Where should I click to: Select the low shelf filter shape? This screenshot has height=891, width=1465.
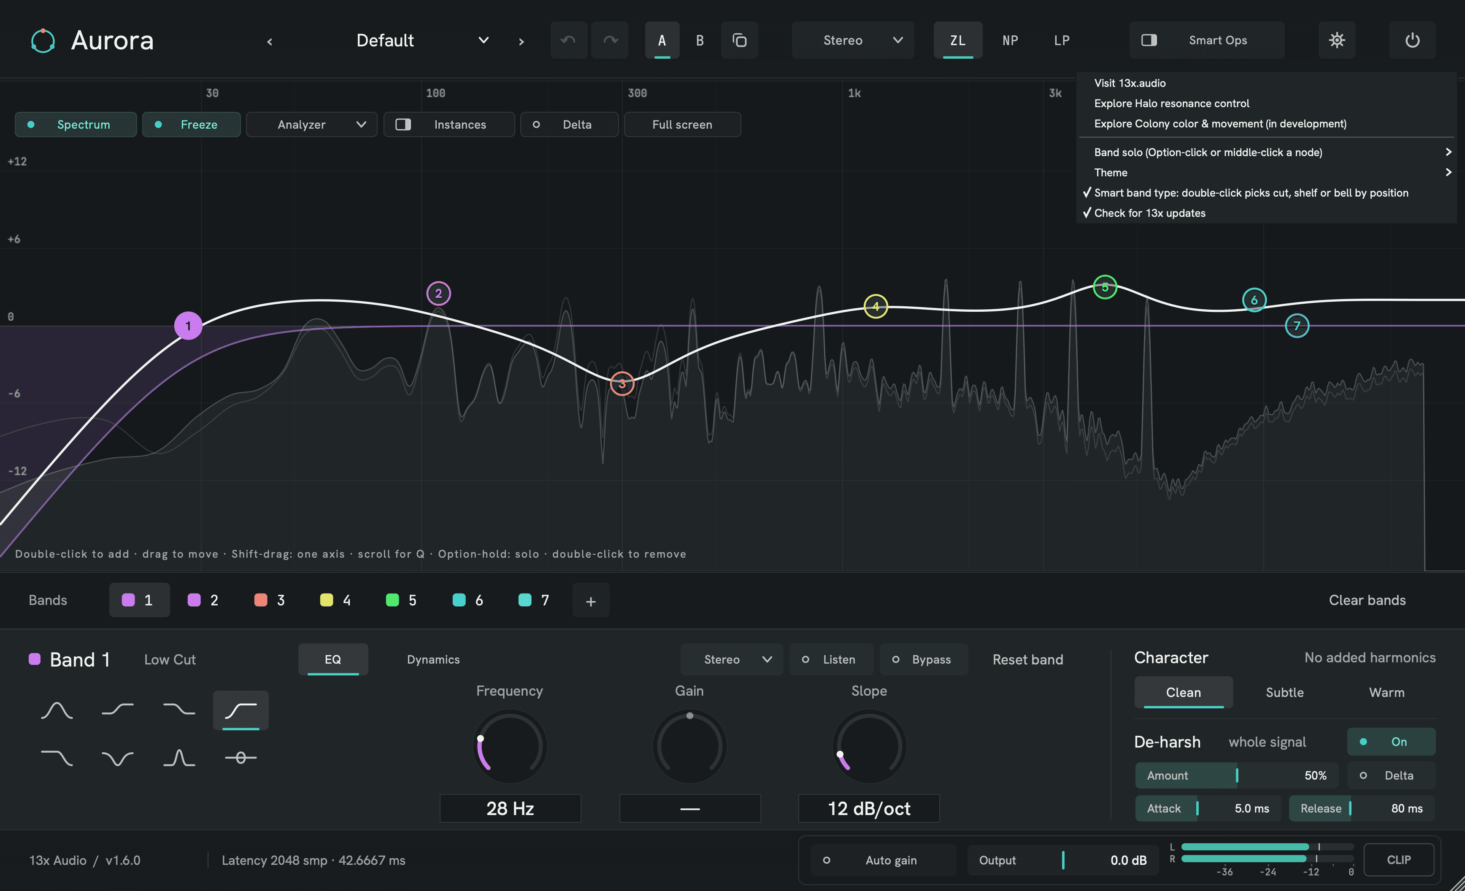[118, 710]
